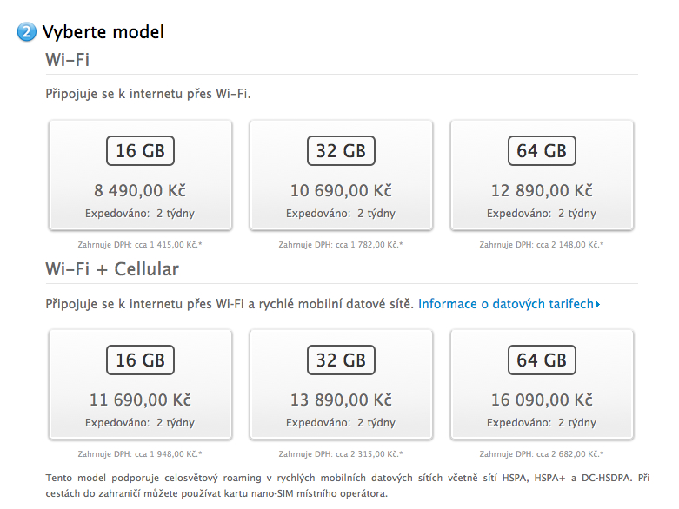Click the 11 690,00 Kč price
This screenshot has width=679, height=509.
140,400
